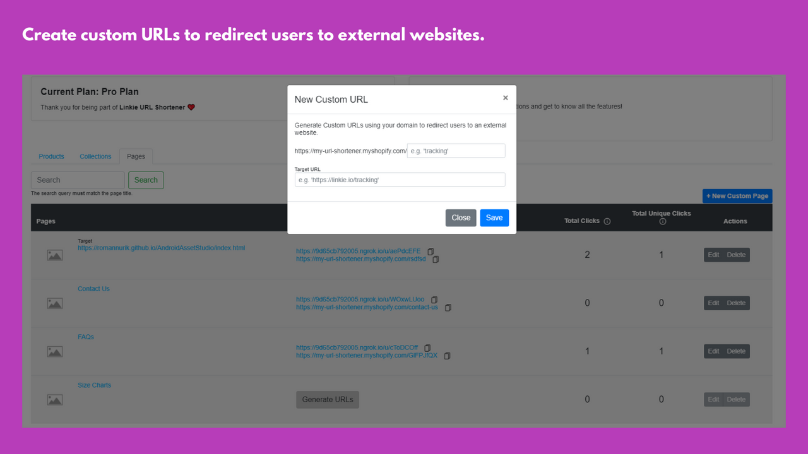Screen dimensions: 808x454
Task: Copy the WOxwLUoo ngrok link
Action: (434, 300)
